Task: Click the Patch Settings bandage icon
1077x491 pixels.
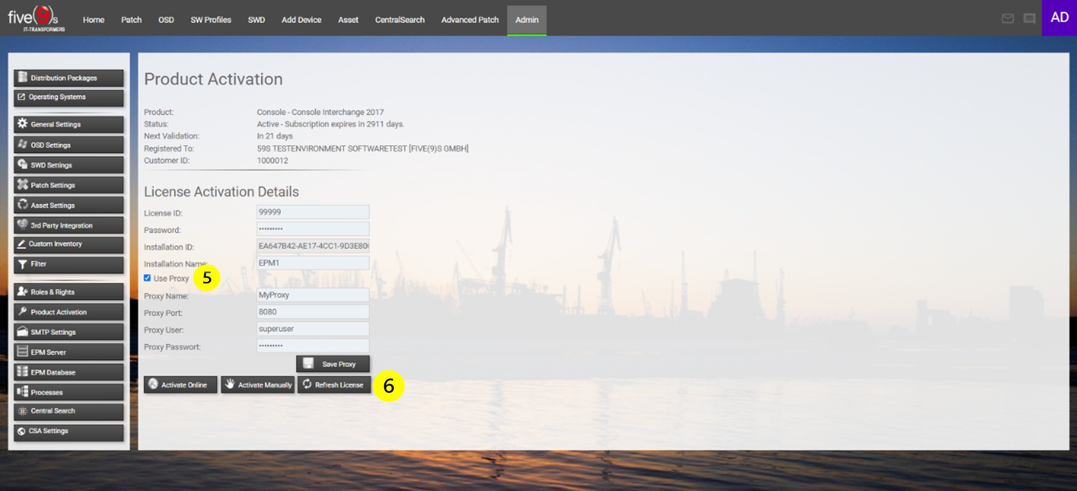Action: [x=22, y=184]
